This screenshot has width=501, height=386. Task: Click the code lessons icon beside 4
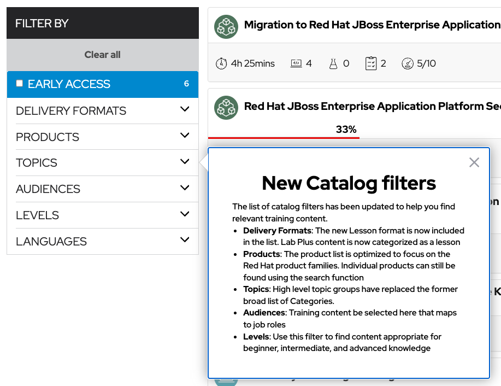(296, 63)
